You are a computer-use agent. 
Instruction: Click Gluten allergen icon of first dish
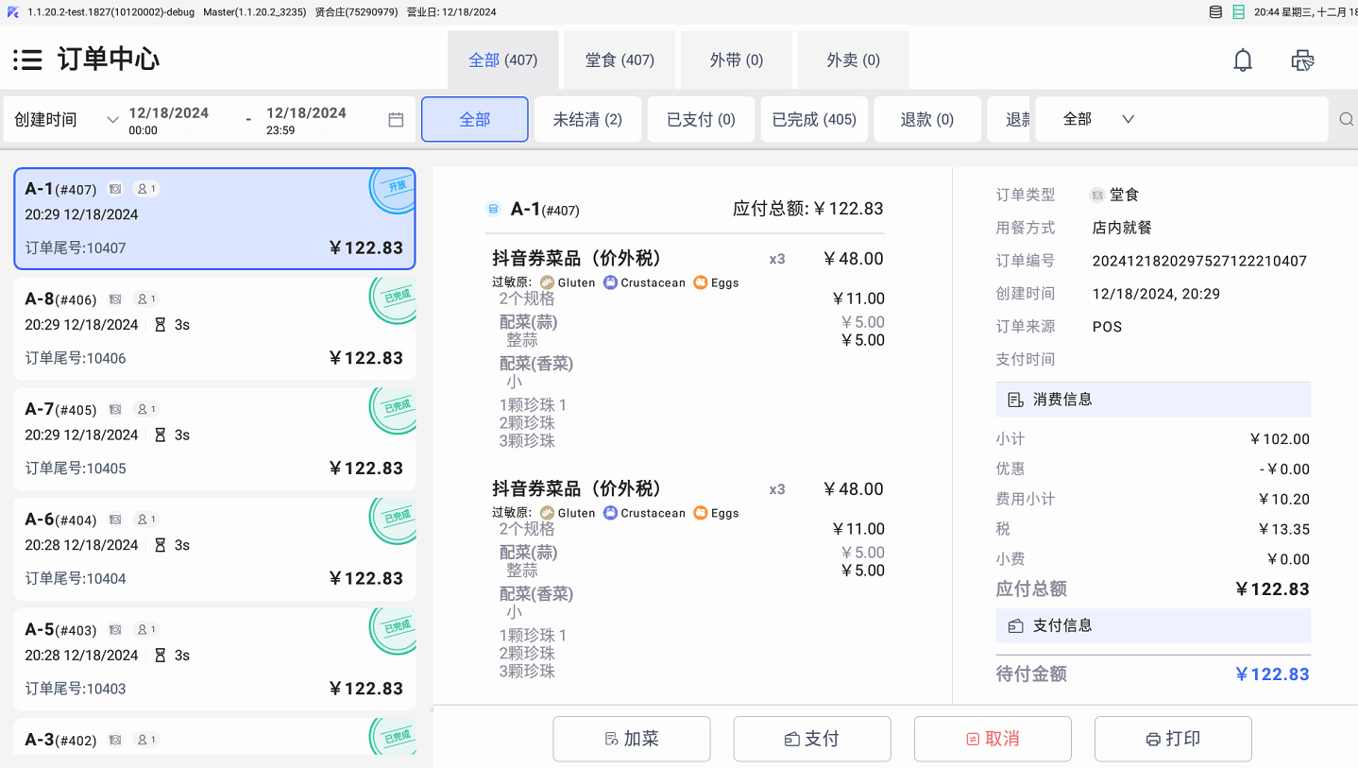547,282
